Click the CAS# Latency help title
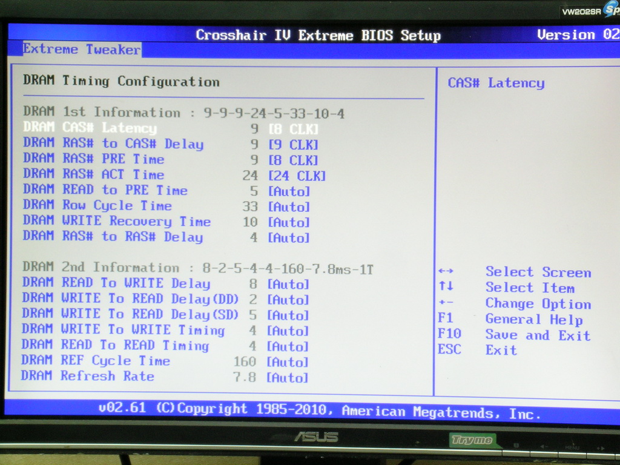Screen dimensions: 620x465 (496, 83)
